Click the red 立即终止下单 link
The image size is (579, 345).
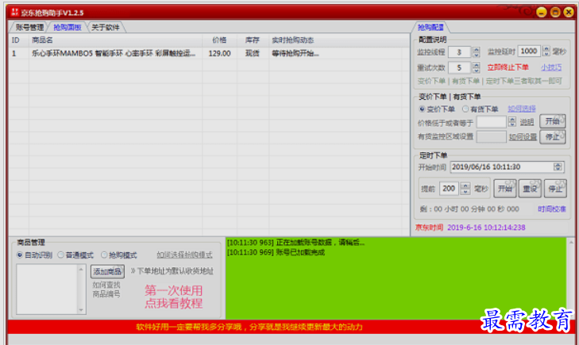pos(508,67)
